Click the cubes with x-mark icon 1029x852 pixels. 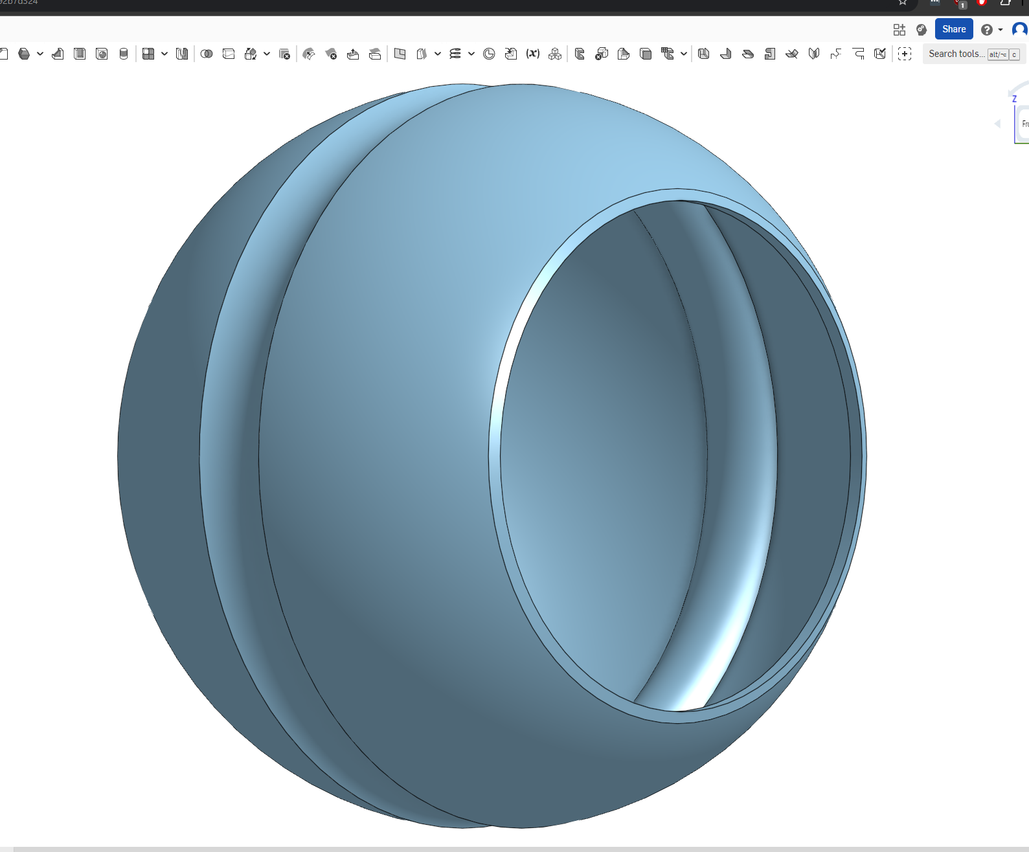602,54
